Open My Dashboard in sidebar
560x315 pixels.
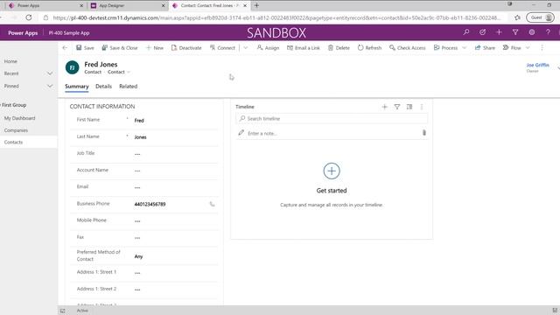[x=19, y=118]
